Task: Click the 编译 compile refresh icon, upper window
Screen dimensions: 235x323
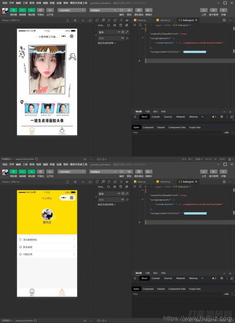Action: coord(122,10)
